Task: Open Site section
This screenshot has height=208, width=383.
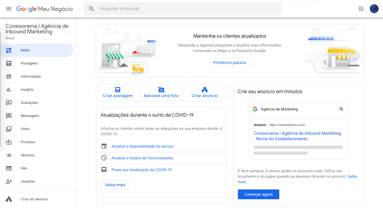Action: (24, 168)
